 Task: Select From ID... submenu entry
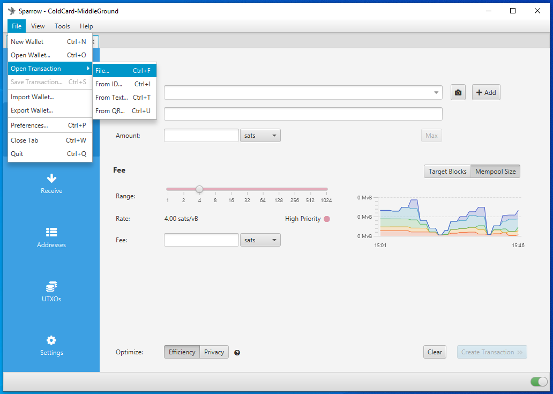click(x=124, y=84)
